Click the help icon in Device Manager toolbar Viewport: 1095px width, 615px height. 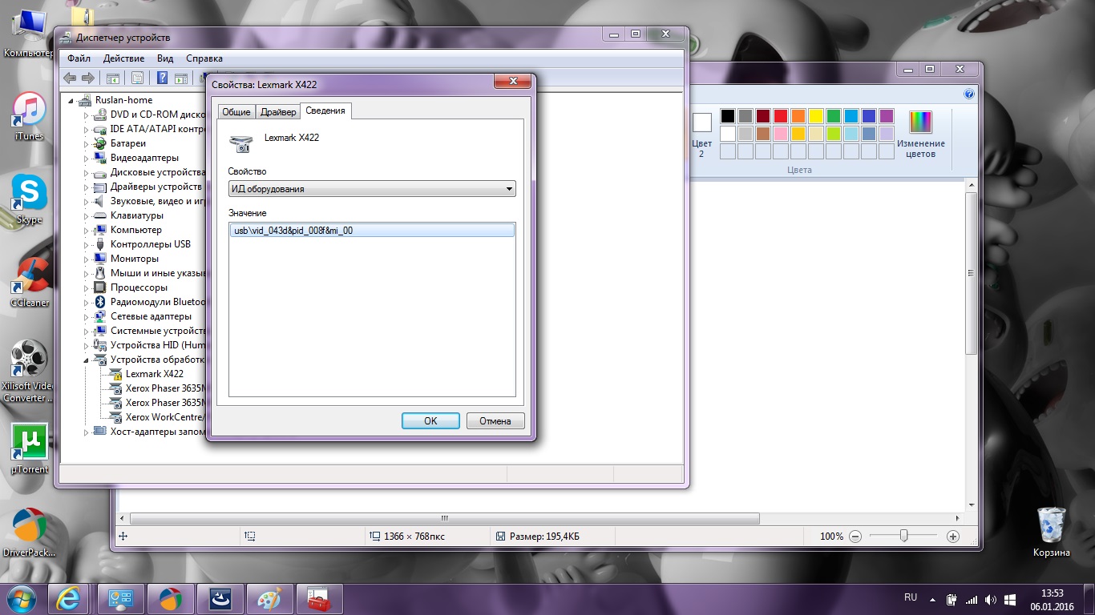[162, 78]
